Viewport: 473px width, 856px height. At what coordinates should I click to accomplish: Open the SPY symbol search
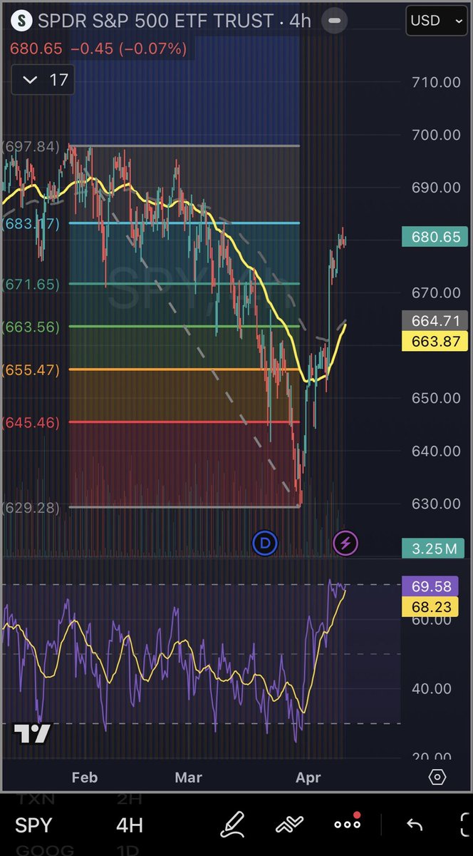[x=33, y=825]
